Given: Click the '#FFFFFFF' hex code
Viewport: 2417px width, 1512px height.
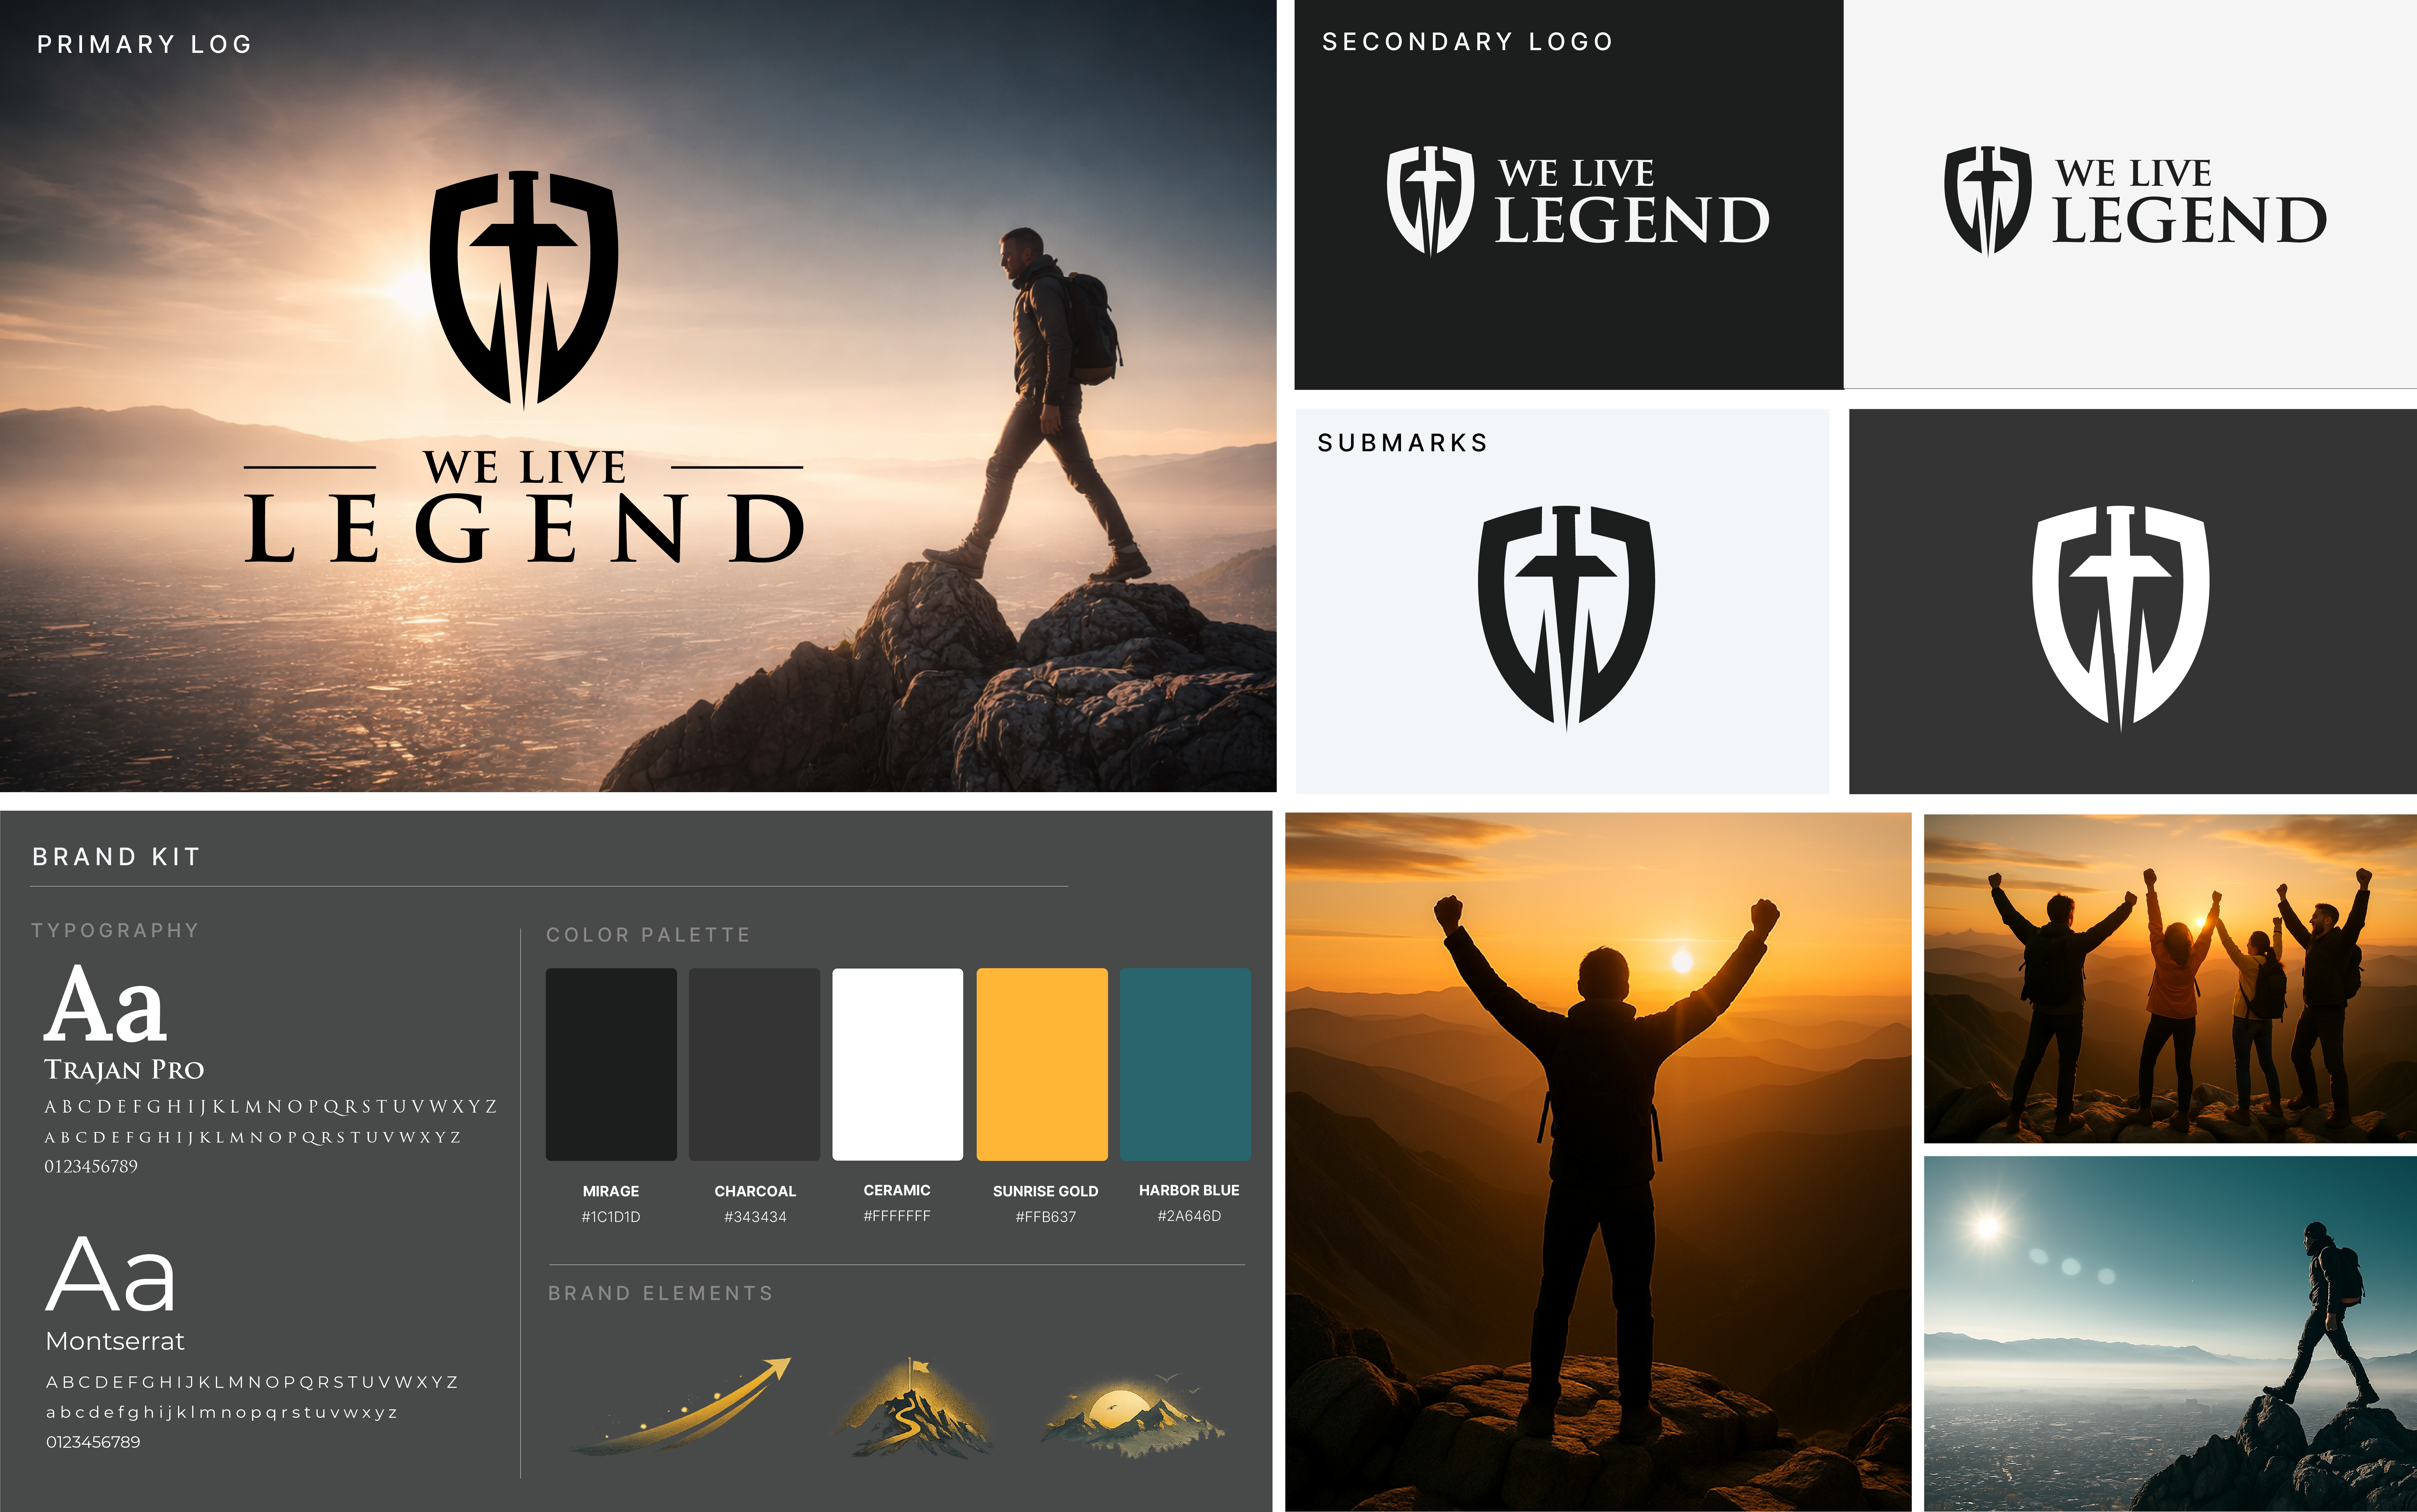Looking at the screenshot, I should [x=897, y=1216].
